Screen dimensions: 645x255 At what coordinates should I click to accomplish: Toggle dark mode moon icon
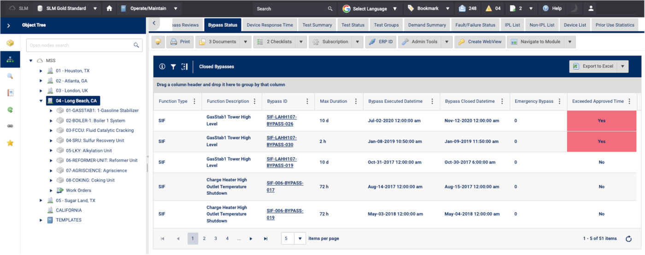(574, 8)
